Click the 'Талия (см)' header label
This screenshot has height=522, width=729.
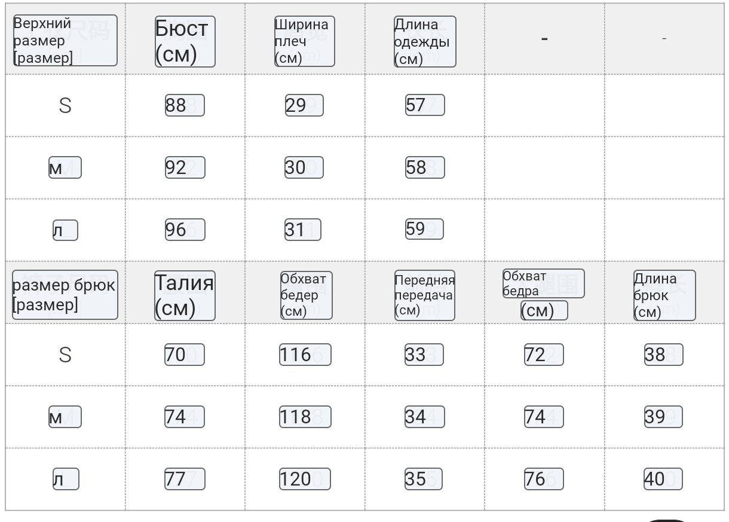(185, 295)
